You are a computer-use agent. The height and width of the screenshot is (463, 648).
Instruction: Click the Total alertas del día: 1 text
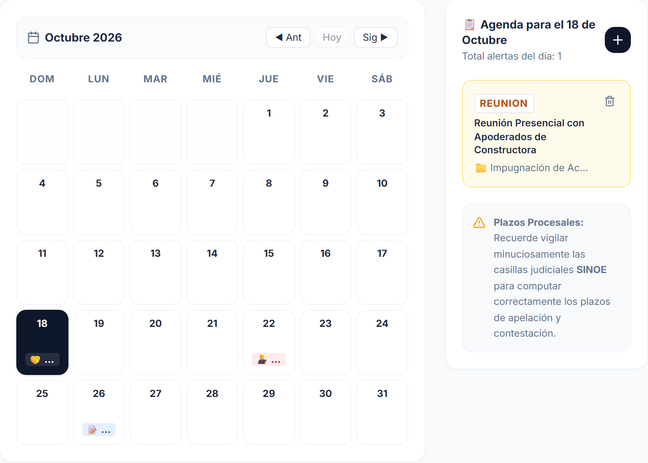pyautogui.click(x=512, y=56)
